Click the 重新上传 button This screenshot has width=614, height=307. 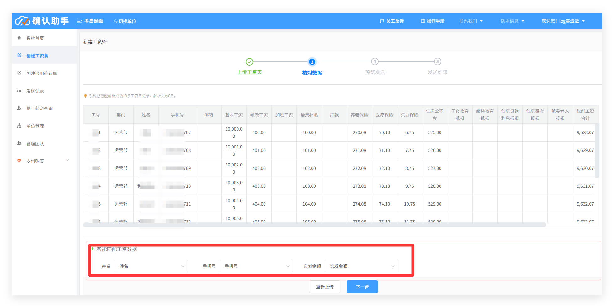click(324, 287)
